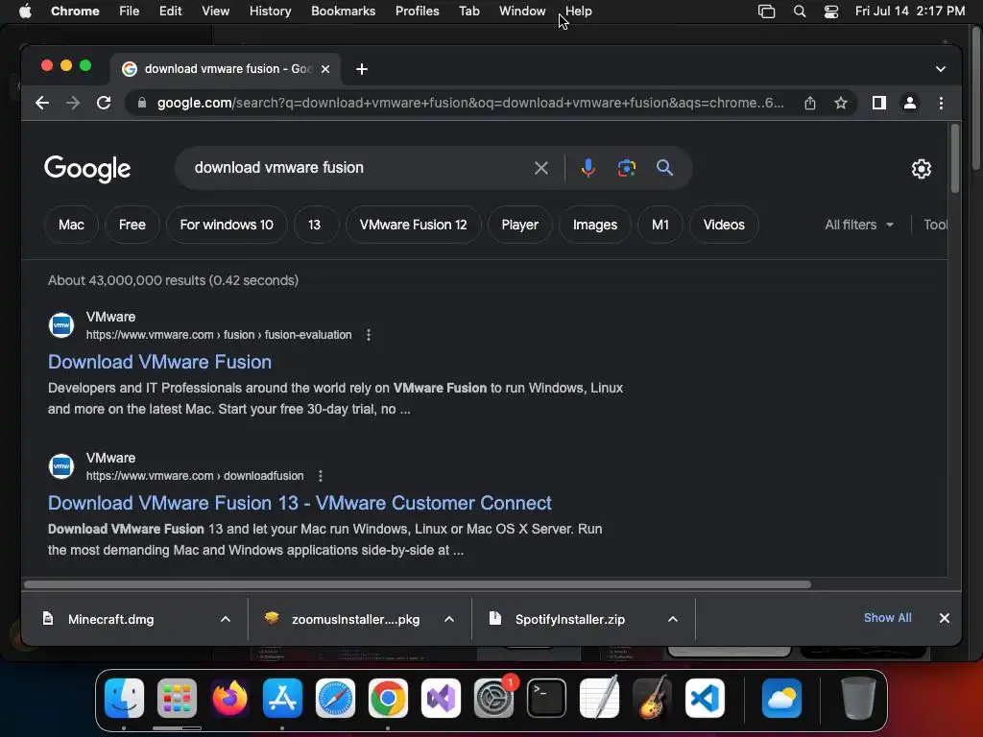
Task: Open Launchpad from the Dock
Action: (177, 699)
